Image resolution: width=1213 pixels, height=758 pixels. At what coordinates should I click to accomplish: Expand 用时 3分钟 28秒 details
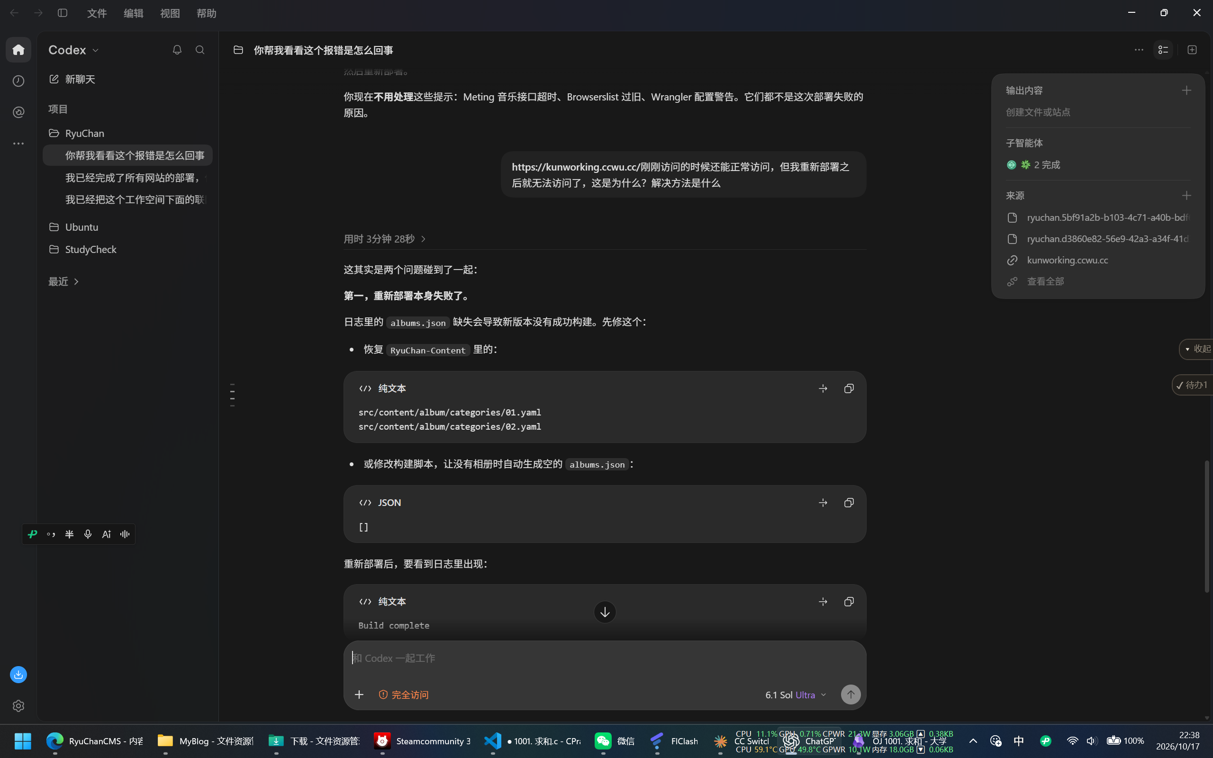click(384, 239)
